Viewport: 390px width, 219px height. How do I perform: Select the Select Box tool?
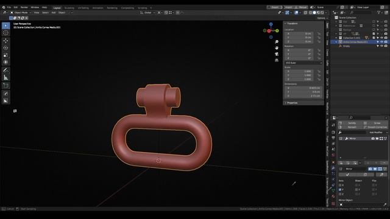pos(5,26)
